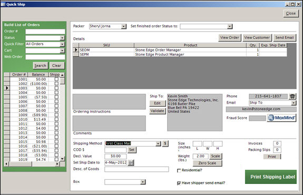
Task: Click the Quick Ship window title icon
Action: click(3, 4)
